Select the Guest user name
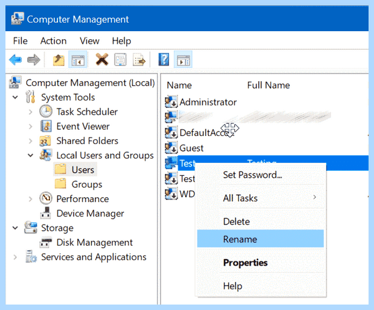 [191, 148]
